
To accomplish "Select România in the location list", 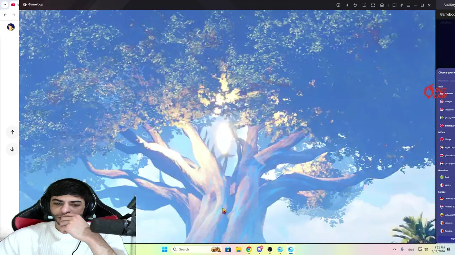I will 446,231.
